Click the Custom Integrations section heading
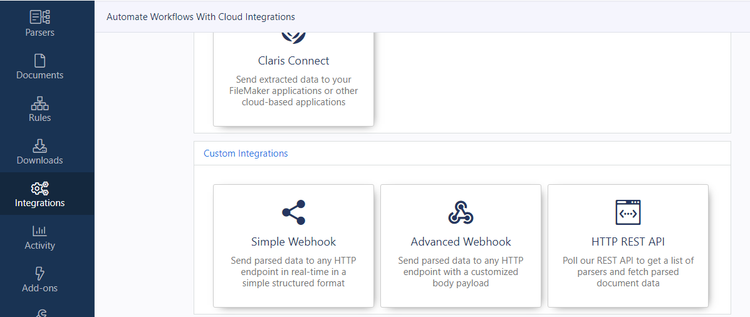This screenshot has height=317, width=750. coord(246,153)
